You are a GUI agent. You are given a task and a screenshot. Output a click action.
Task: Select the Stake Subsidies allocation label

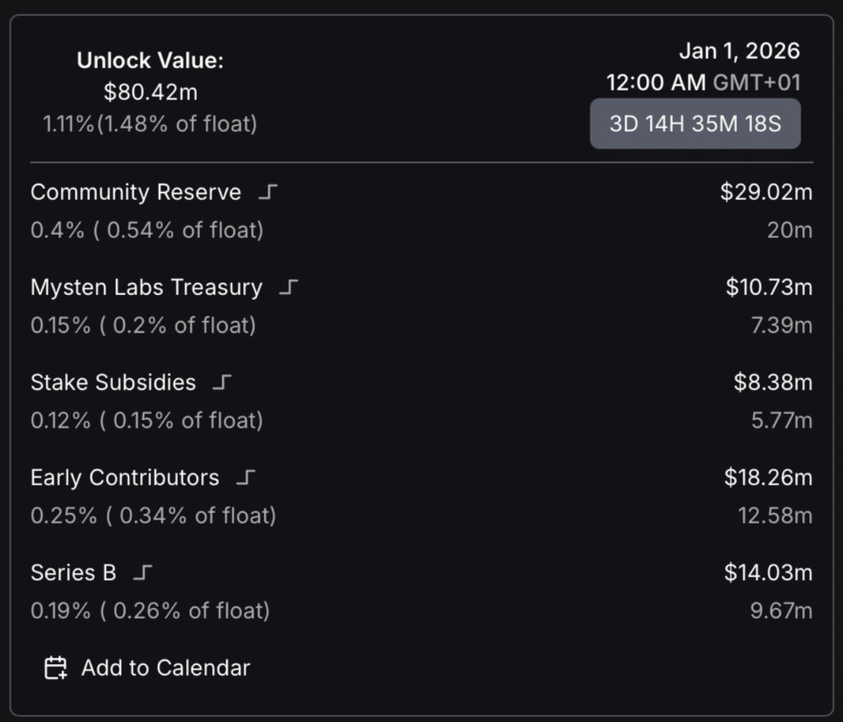click(x=113, y=383)
